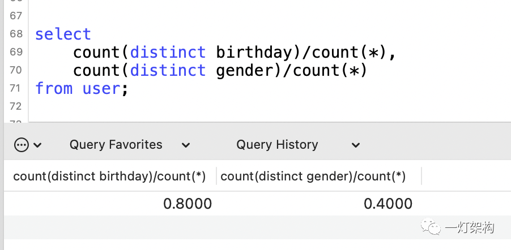Click the count(distinct gender) code line
This screenshot has width=511, height=250.
(x=220, y=71)
